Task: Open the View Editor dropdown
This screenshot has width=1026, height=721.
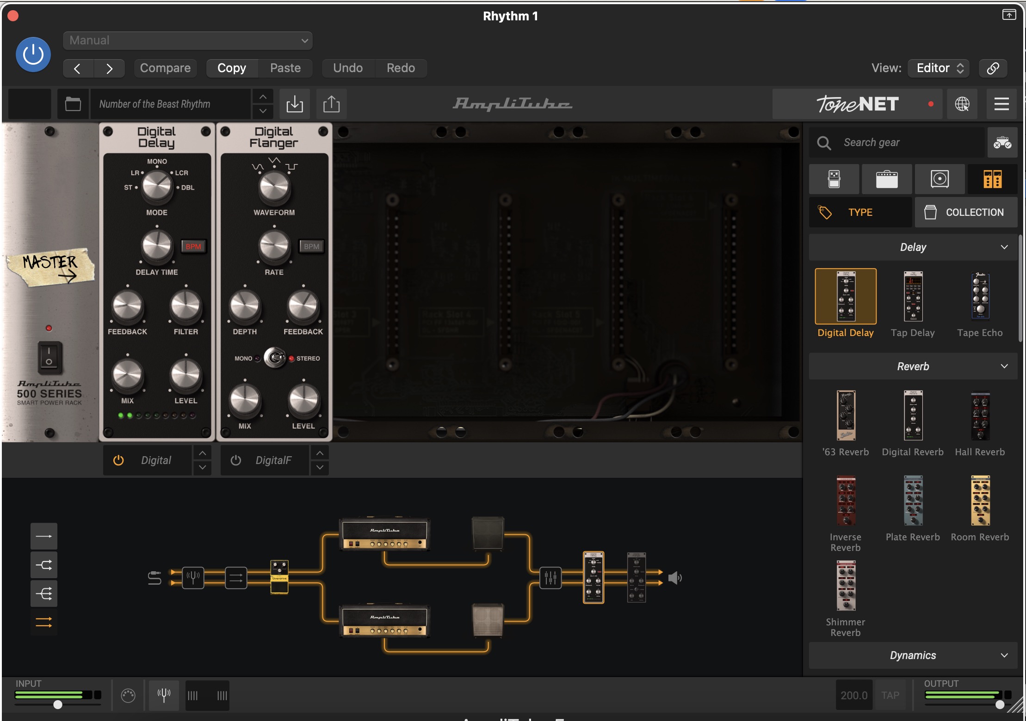Action: (x=939, y=68)
